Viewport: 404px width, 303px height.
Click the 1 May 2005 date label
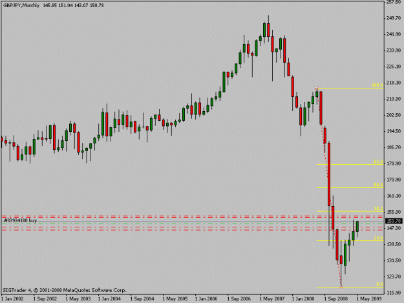click(x=175, y=299)
